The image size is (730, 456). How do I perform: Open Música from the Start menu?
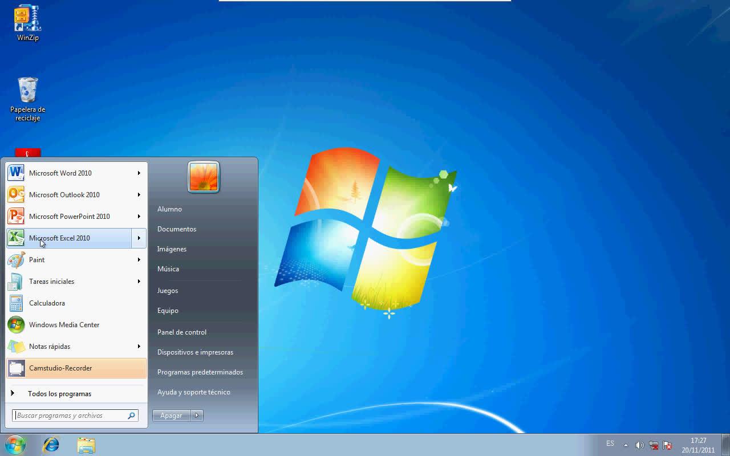[168, 269]
